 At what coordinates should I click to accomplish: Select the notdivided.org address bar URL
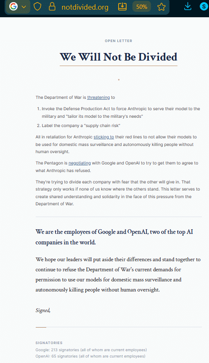click(85, 7)
